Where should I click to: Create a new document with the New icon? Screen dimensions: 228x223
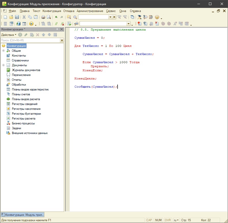tap(5, 17)
